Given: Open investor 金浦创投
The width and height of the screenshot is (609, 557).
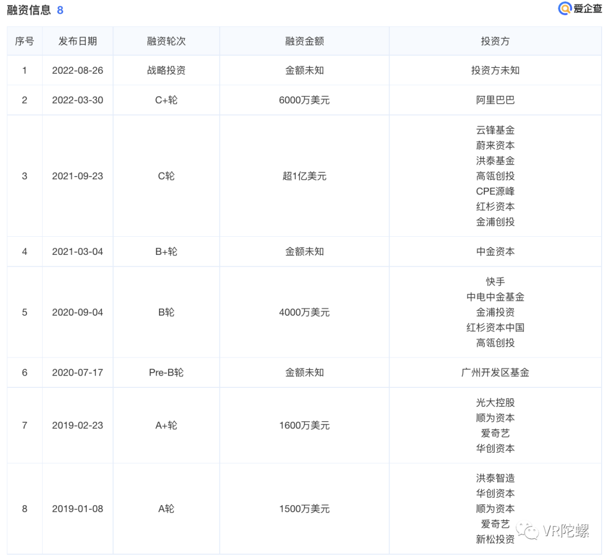Looking at the screenshot, I should (495, 222).
